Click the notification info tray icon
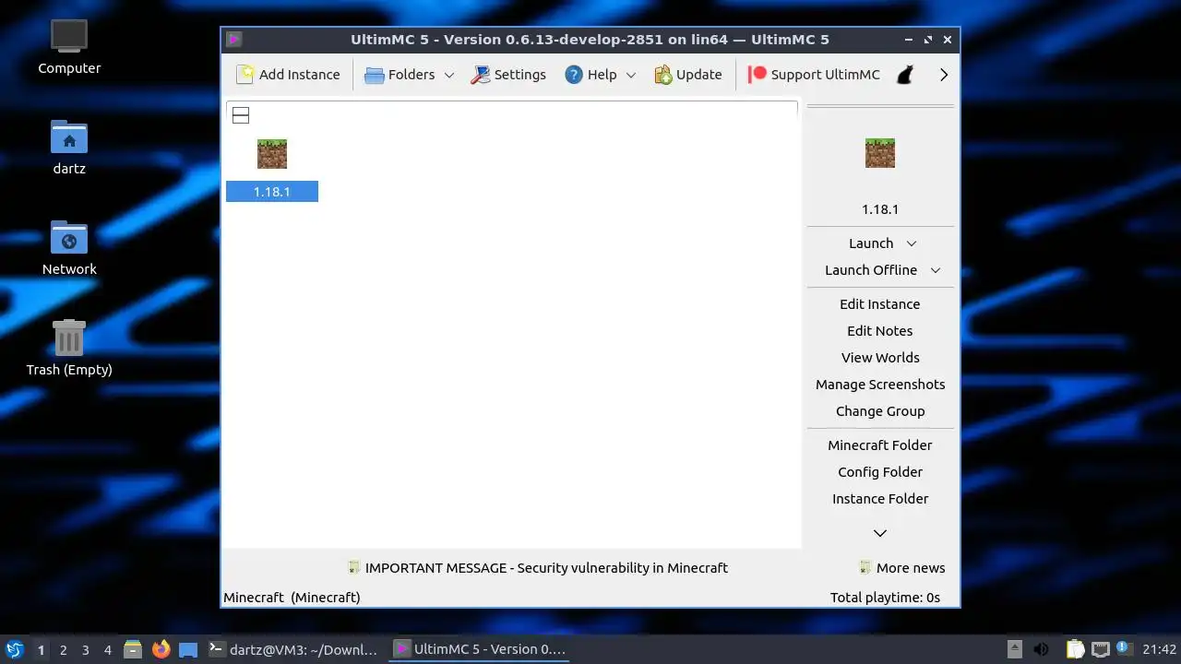Viewport: 1181px width, 664px height. point(1124,649)
